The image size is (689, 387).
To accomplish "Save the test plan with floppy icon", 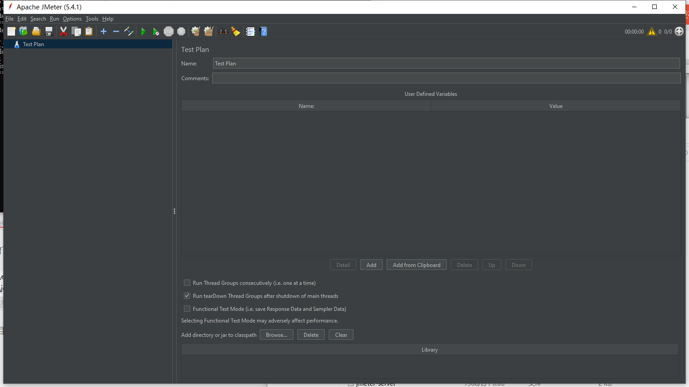I will coord(49,31).
